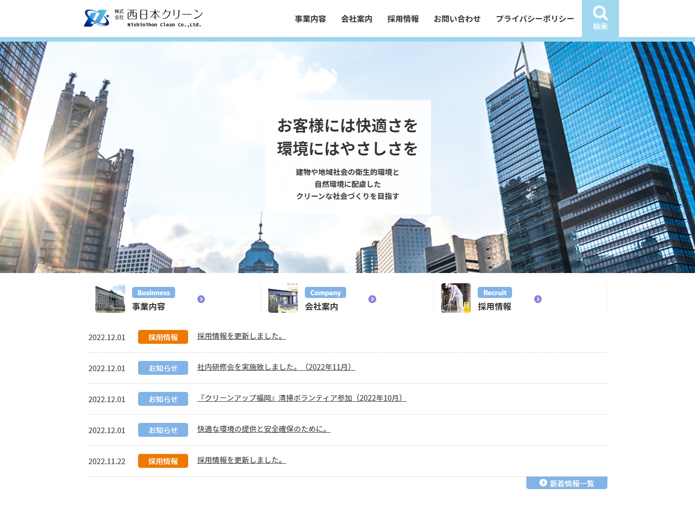
Task: Open お問い合わせ from the navigation menu
Action: 457,19
